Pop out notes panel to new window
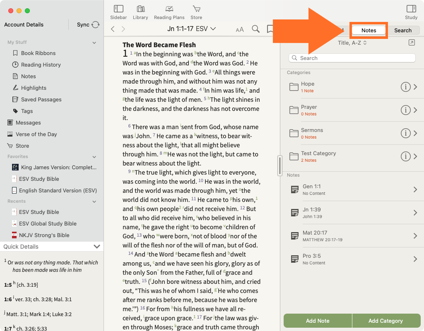 click(411, 43)
